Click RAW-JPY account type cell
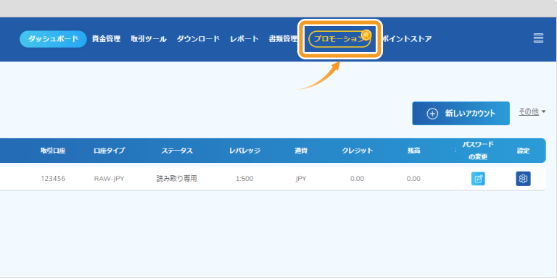The image size is (557, 278). coord(109,179)
